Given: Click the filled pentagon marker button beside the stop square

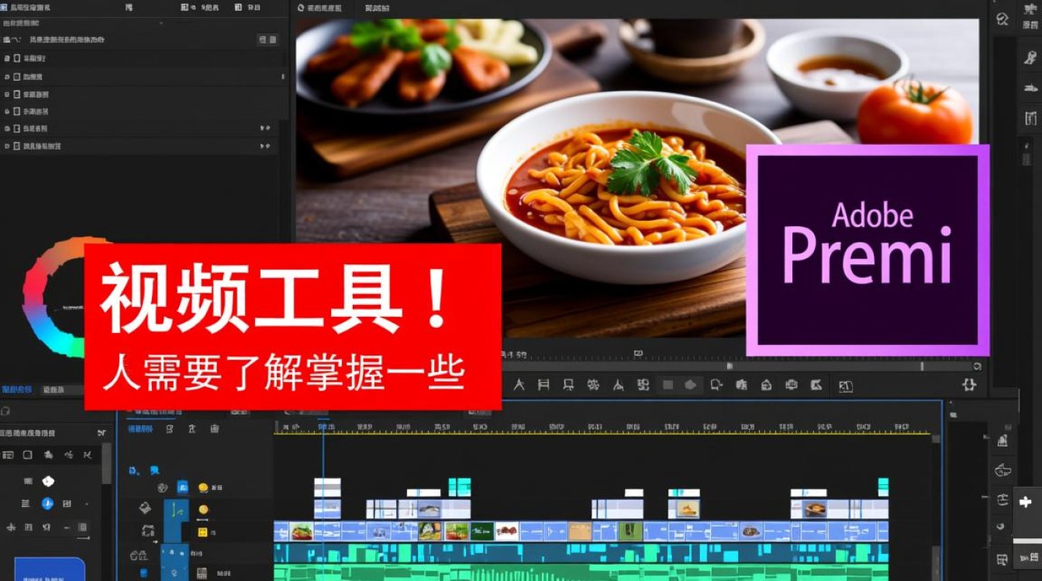Looking at the screenshot, I should [x=692, y=385].
